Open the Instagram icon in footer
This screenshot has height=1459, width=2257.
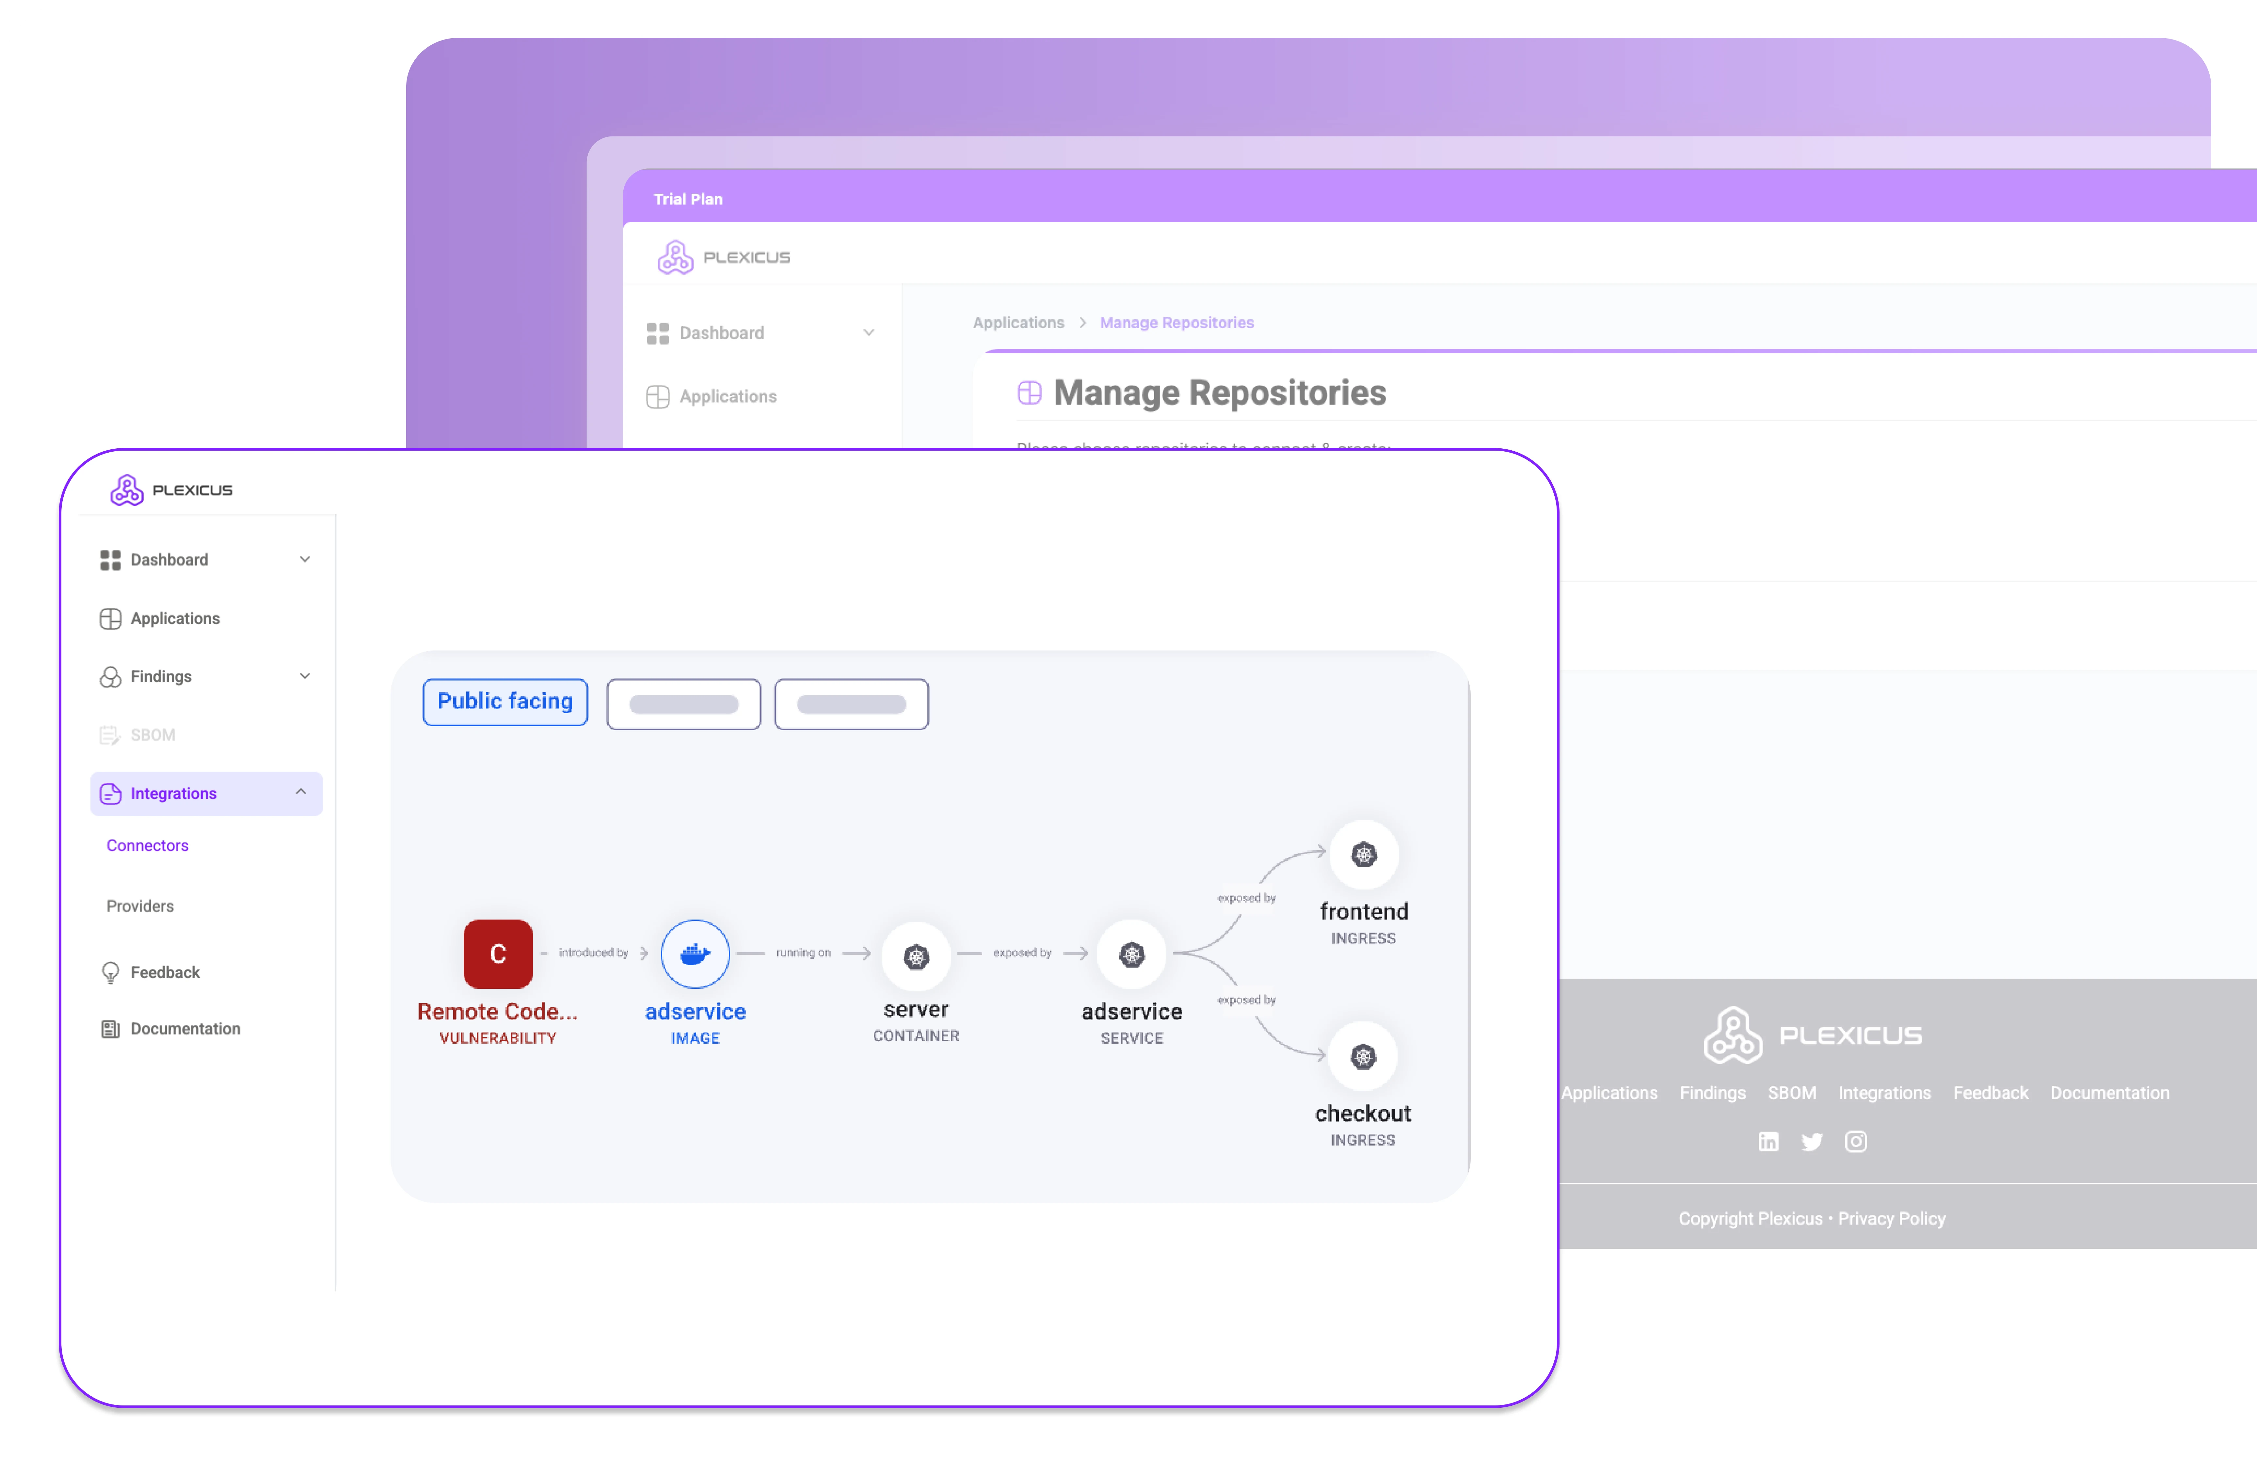point(1856,1142)
